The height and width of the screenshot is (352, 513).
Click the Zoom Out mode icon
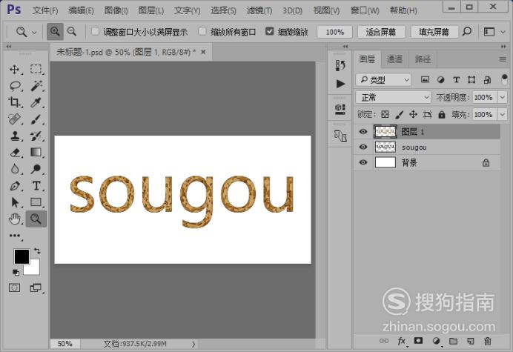[72, 32]
